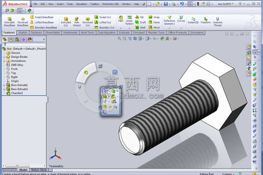Choose Swept Boss/Base

point(42,17)
